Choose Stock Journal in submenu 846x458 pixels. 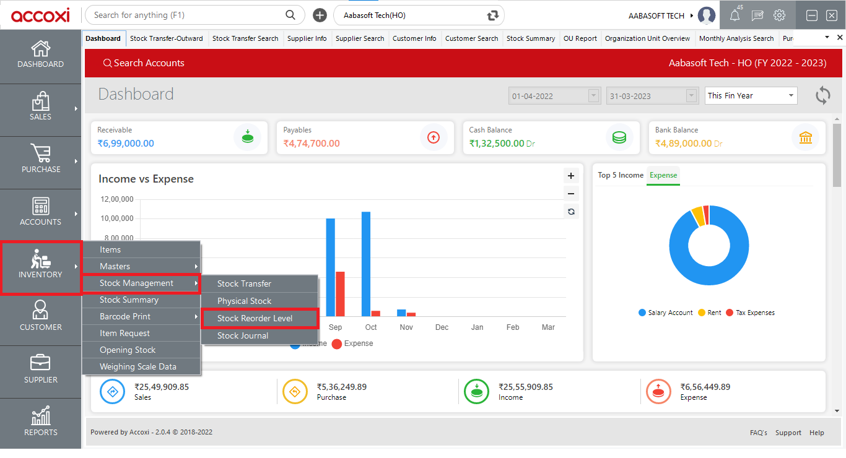[x=259, y=335]
